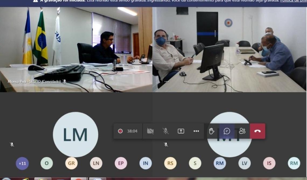Show the meeting chat panel
The width and height of the screenshot is (307, 180).
click(227, 131)
